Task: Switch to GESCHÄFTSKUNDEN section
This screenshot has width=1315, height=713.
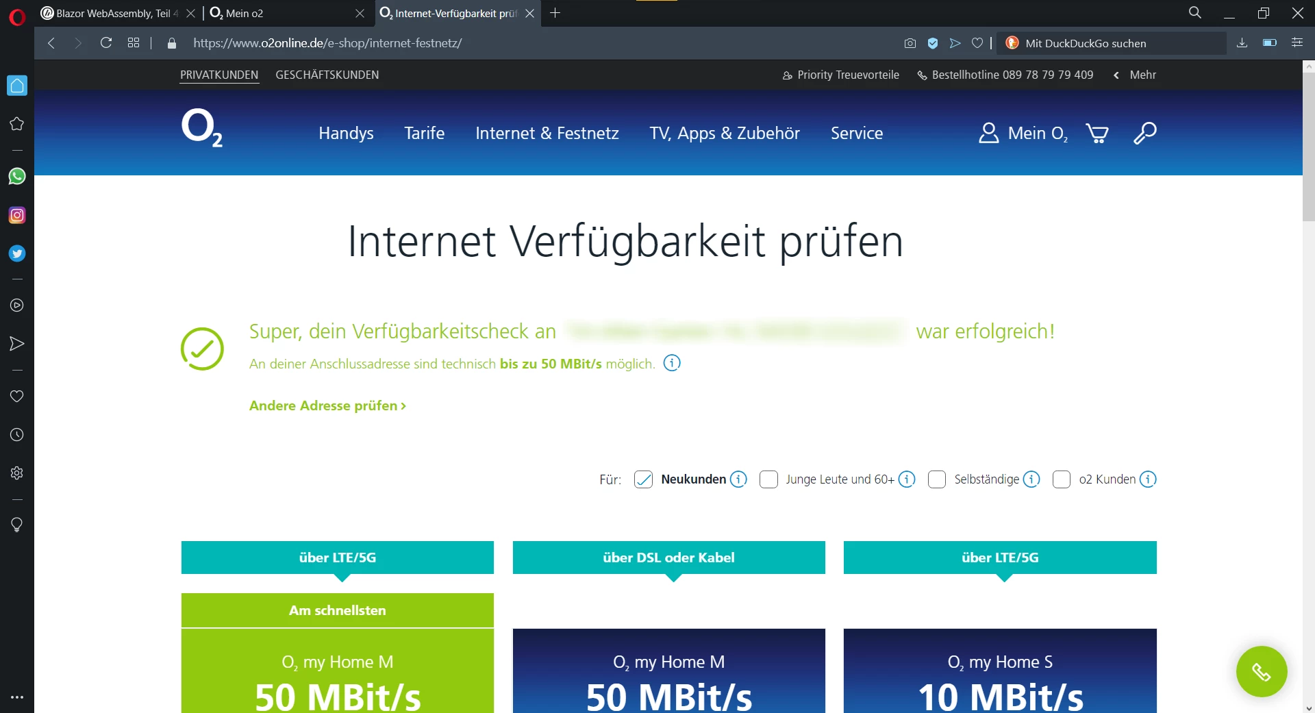Action: (x=327, y=75)
